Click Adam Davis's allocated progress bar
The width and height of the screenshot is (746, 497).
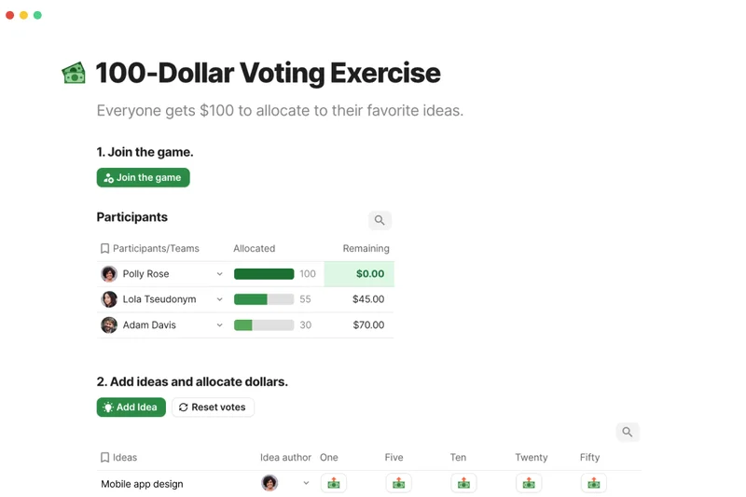point(264,325)
